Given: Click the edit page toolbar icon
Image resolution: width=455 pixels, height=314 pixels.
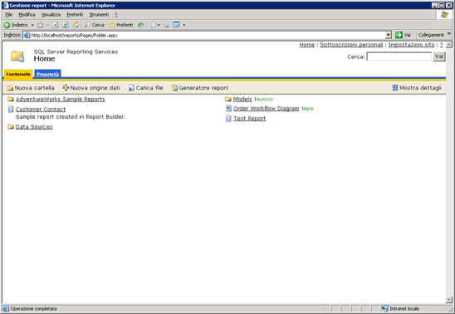Looking at the screenshot, I should coord(176,25).
